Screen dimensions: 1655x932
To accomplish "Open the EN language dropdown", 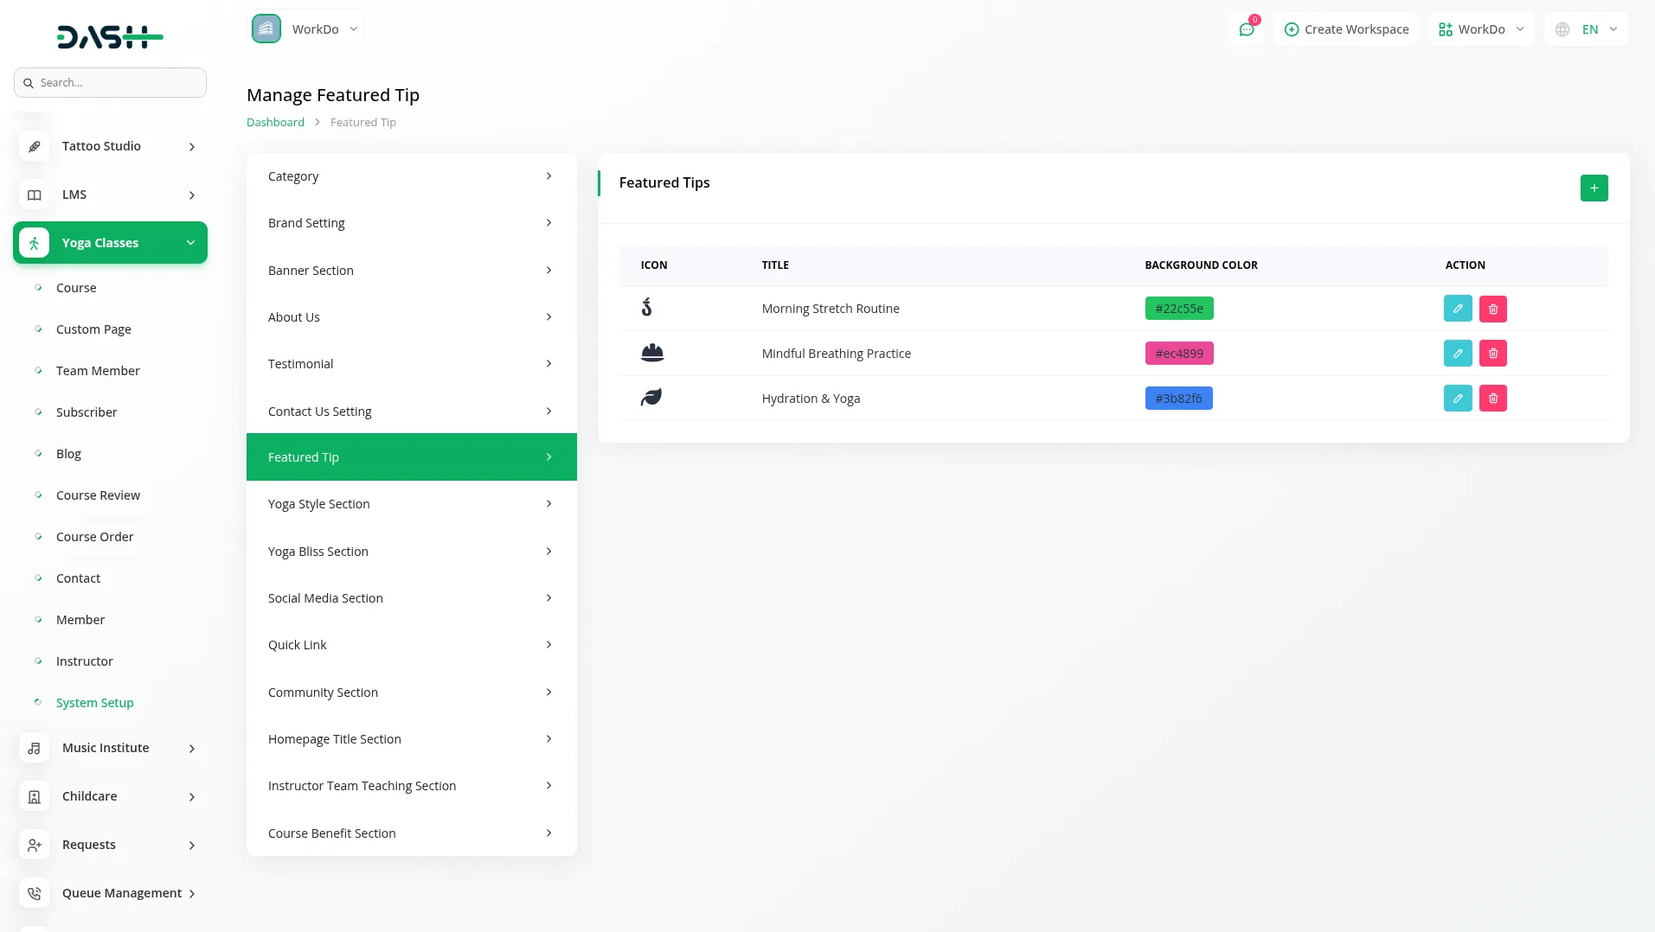I will (x=1587, y=29).
